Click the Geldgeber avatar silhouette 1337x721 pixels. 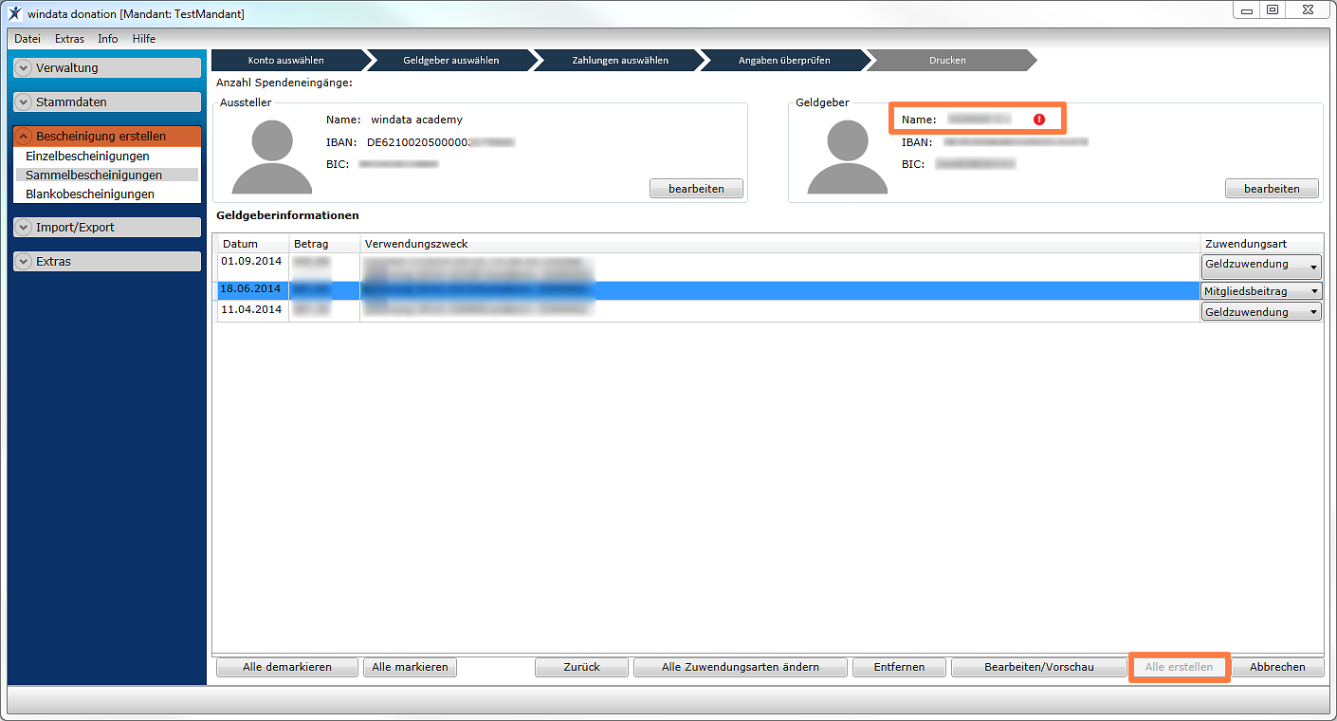click(847, 157)
